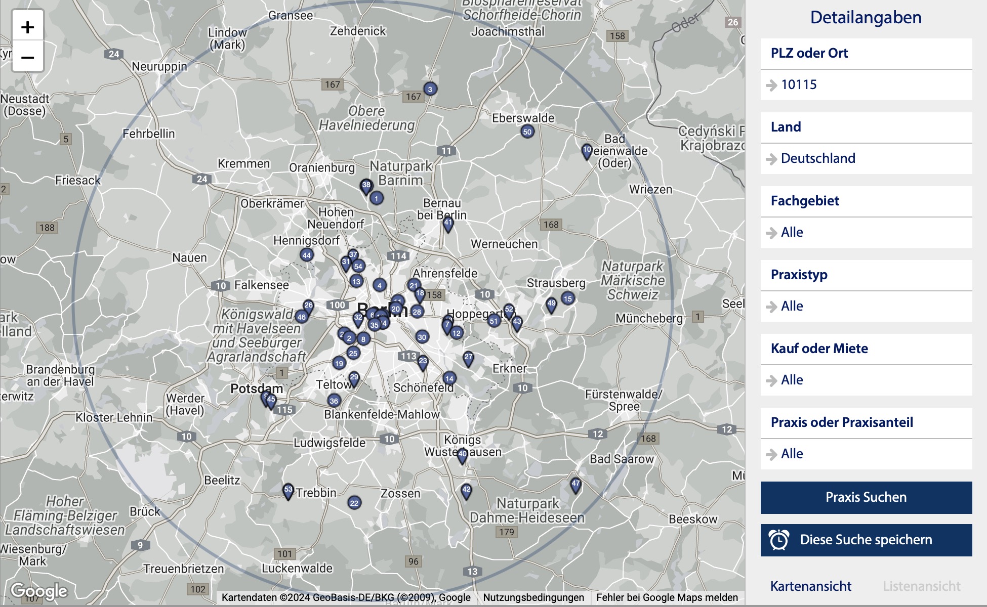Zoom out on the map
The width and height of the screenshot is (987, 607).
pyautogui.click(x=28, y=57)
